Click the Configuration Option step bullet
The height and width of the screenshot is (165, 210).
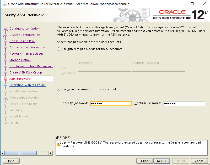(x=5, y=29)
